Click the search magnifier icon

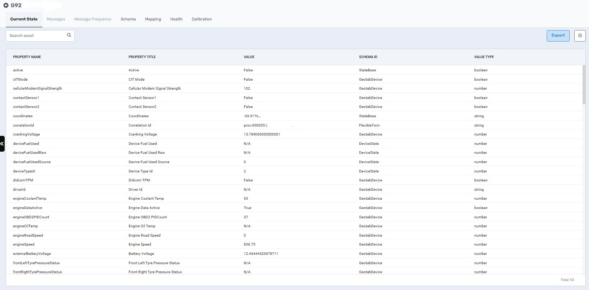click(69, 35)
